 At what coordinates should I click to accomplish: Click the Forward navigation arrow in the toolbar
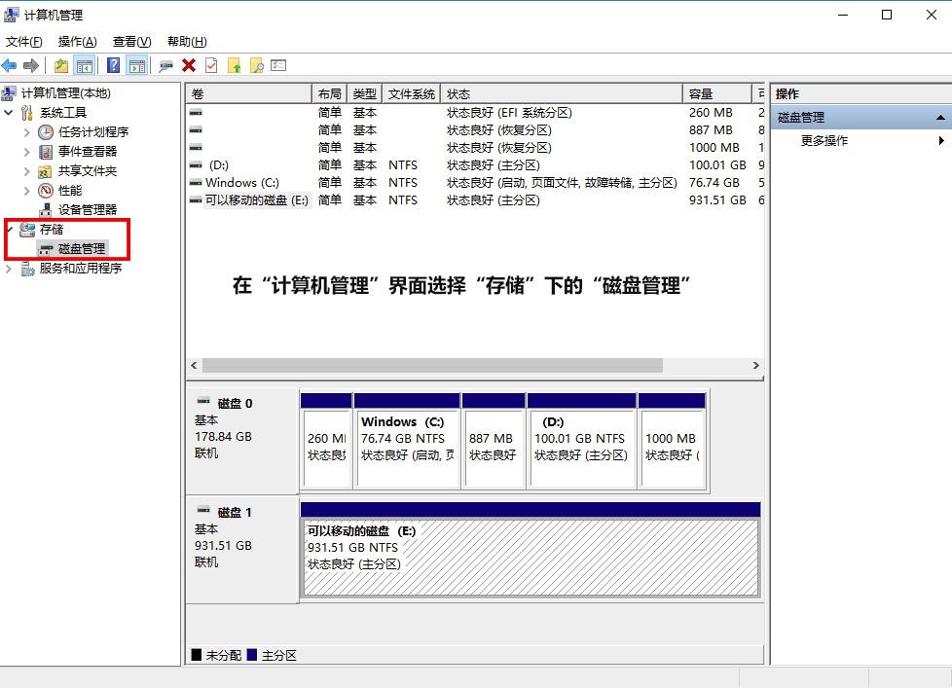30,65
